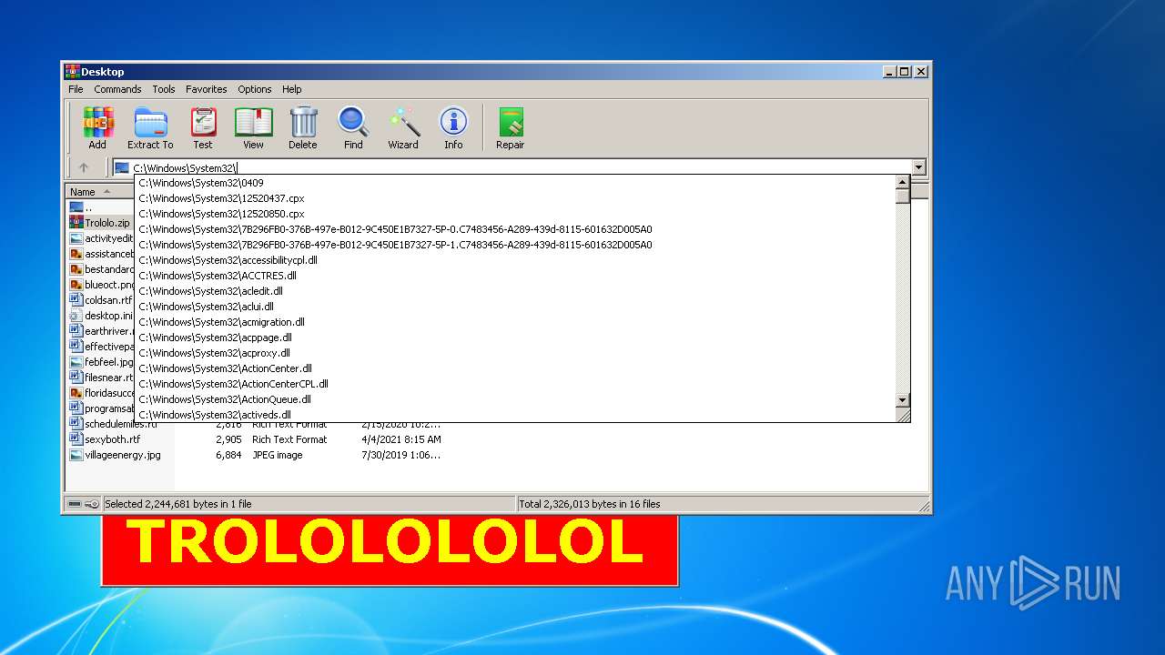Screen dimensions: 1165x655
Task: Open the Favorites menu
Action: coord(207,89)
